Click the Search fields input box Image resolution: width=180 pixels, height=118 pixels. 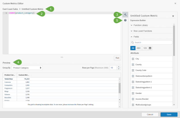tap(152, 42)
